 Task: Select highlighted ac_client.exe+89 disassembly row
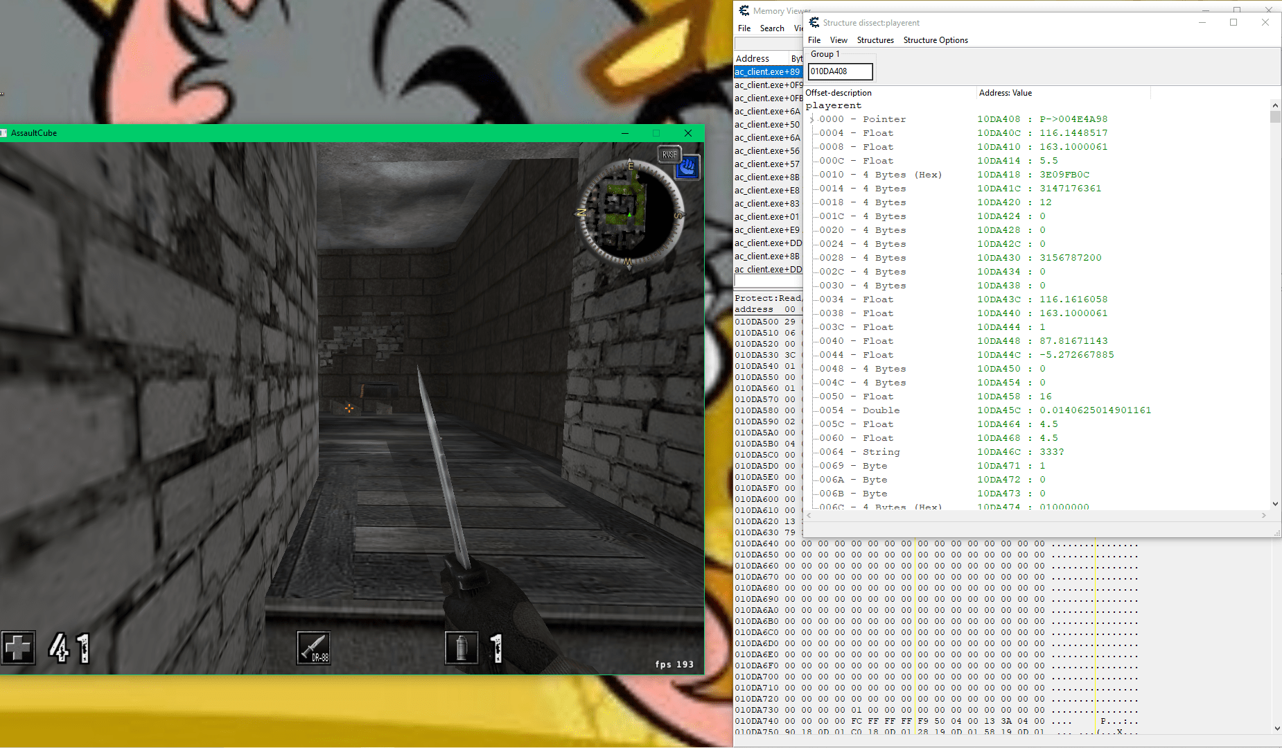[768, 71]
